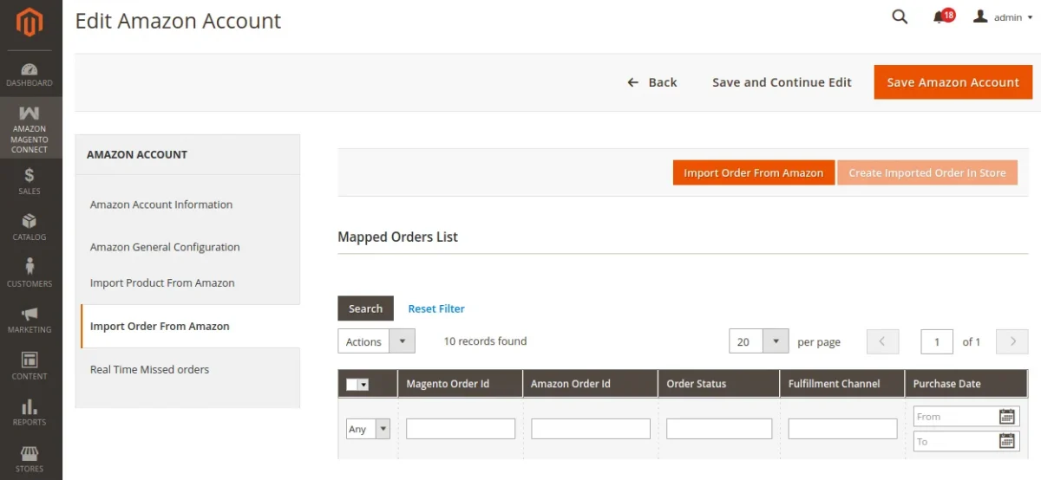Click the Reset Filter link

click(436, 308)
